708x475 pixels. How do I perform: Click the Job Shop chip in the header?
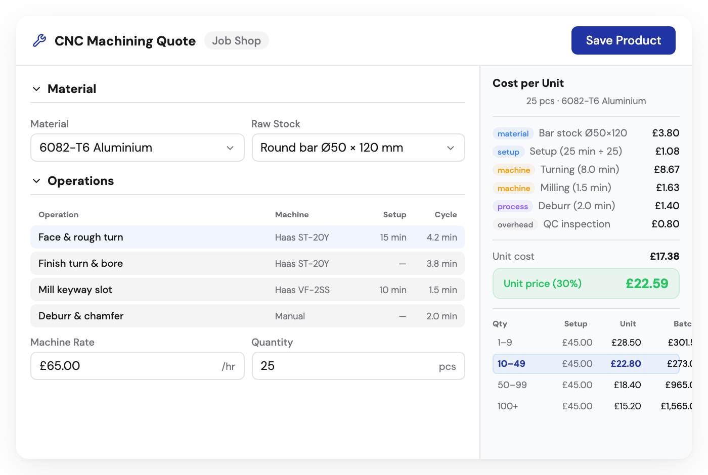[236, 40]
